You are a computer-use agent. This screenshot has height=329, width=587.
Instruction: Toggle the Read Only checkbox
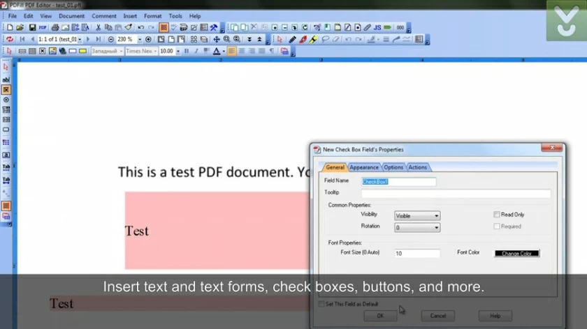tap(496, 215)
